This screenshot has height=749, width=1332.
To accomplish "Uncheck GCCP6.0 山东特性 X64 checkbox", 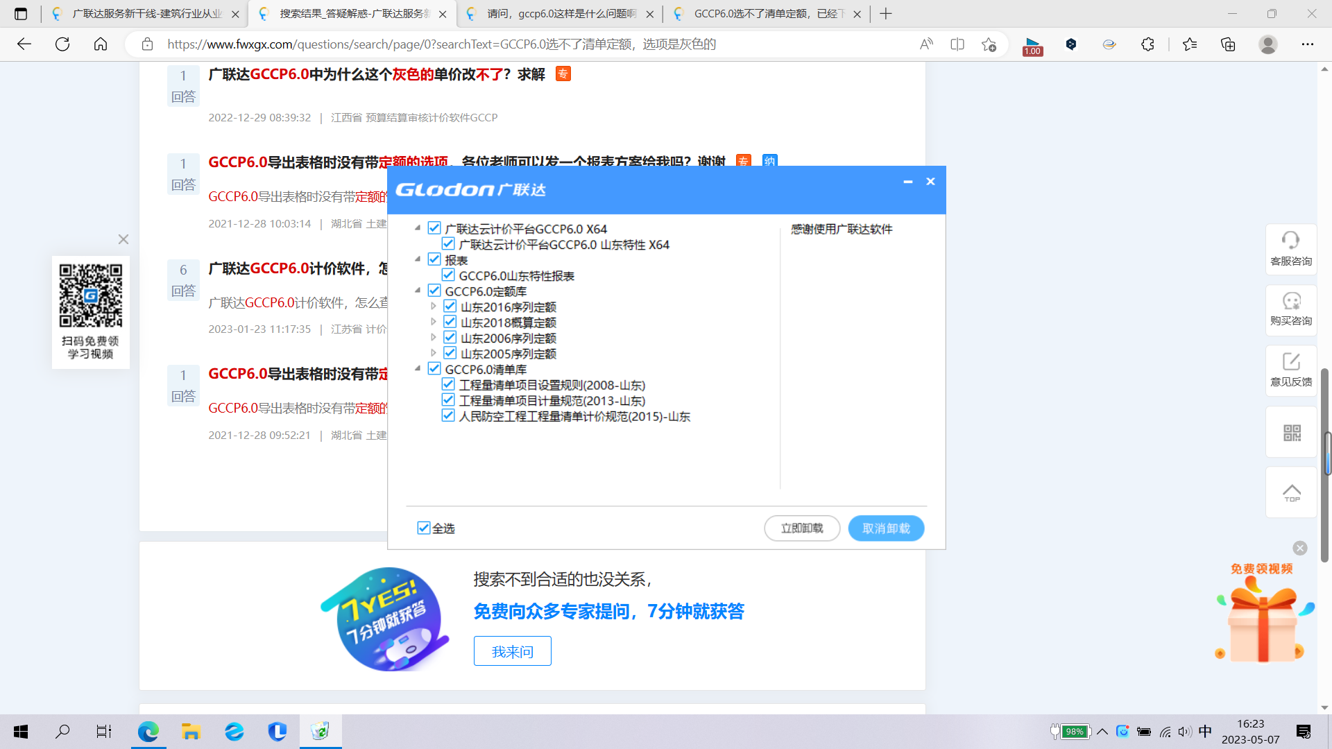I will click(x=448, y=244).
